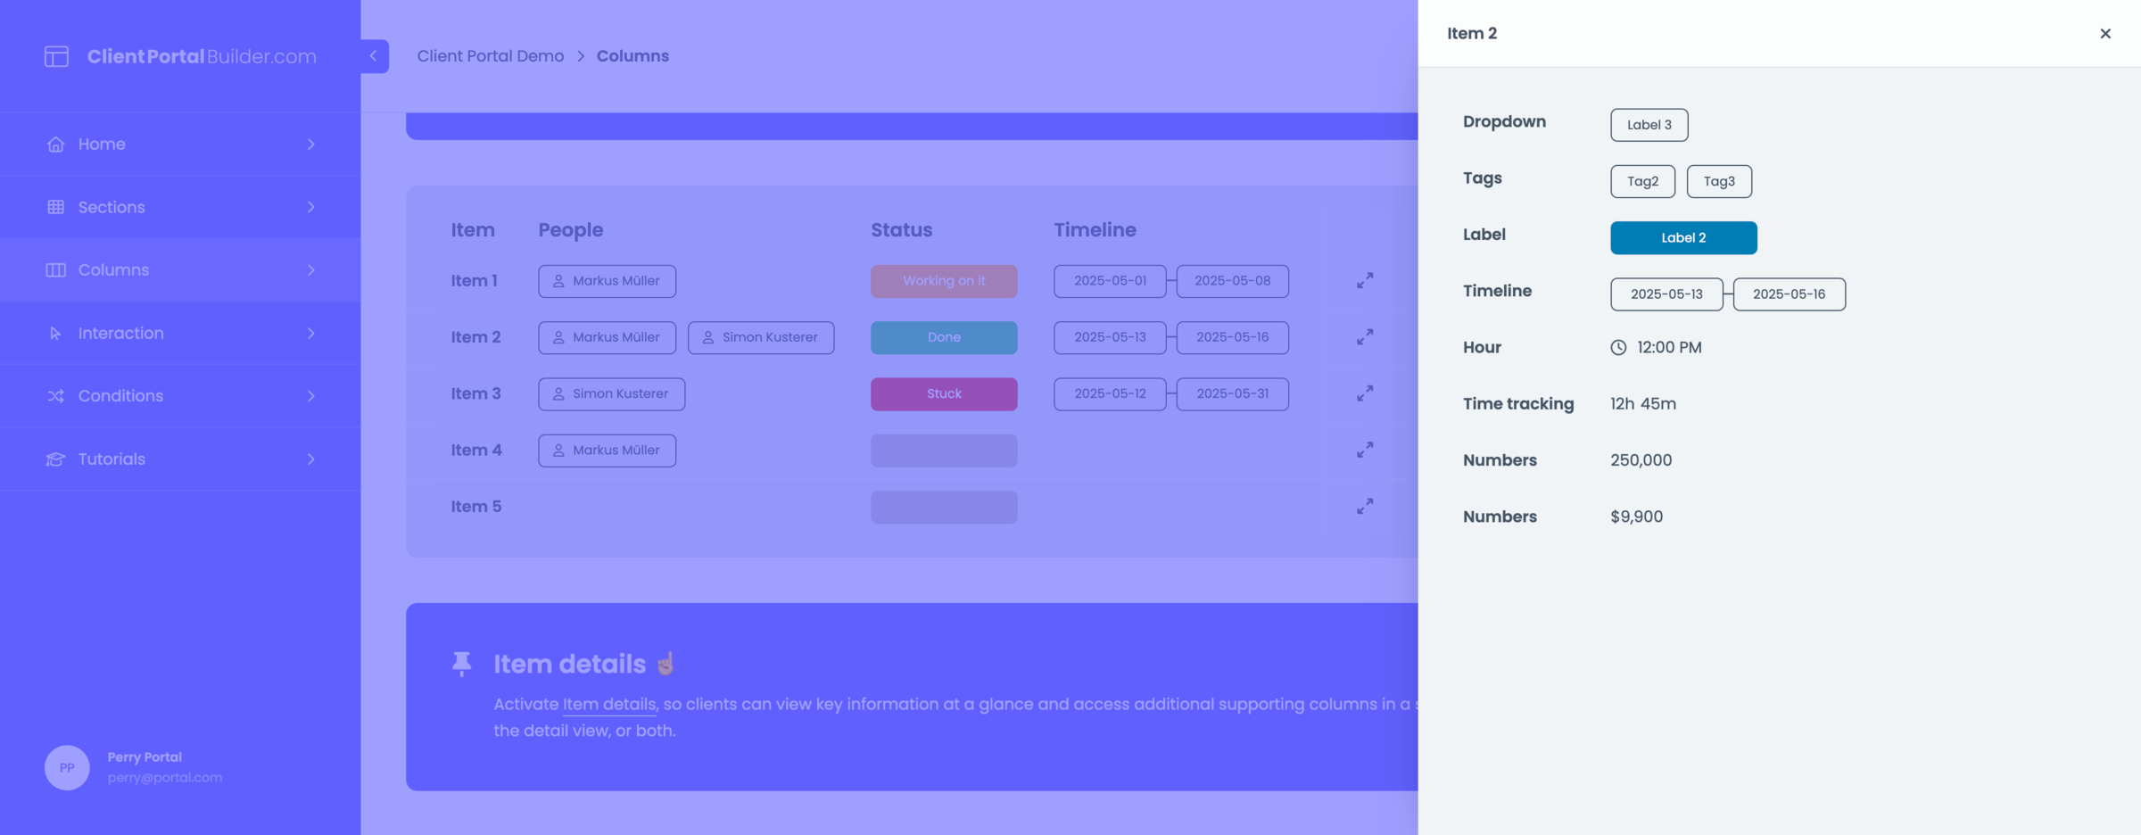Click the Label 3 dropdown value
This screenshot has width=2141, height=835.
click(x=1649, y=125)
